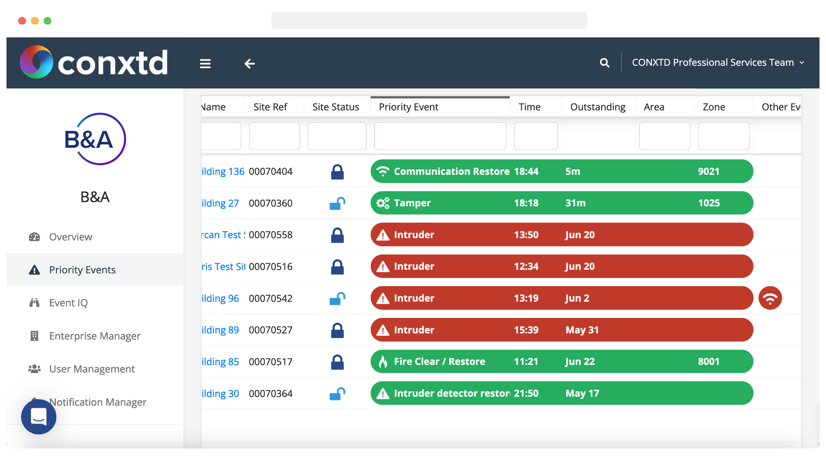Viewport: 826px width, 464px height.
Task: Select the Event IQ binoculars icon
Action: coord(34,302)
